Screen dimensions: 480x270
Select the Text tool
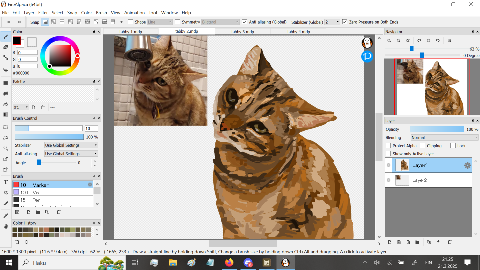(x=6, y=182)
